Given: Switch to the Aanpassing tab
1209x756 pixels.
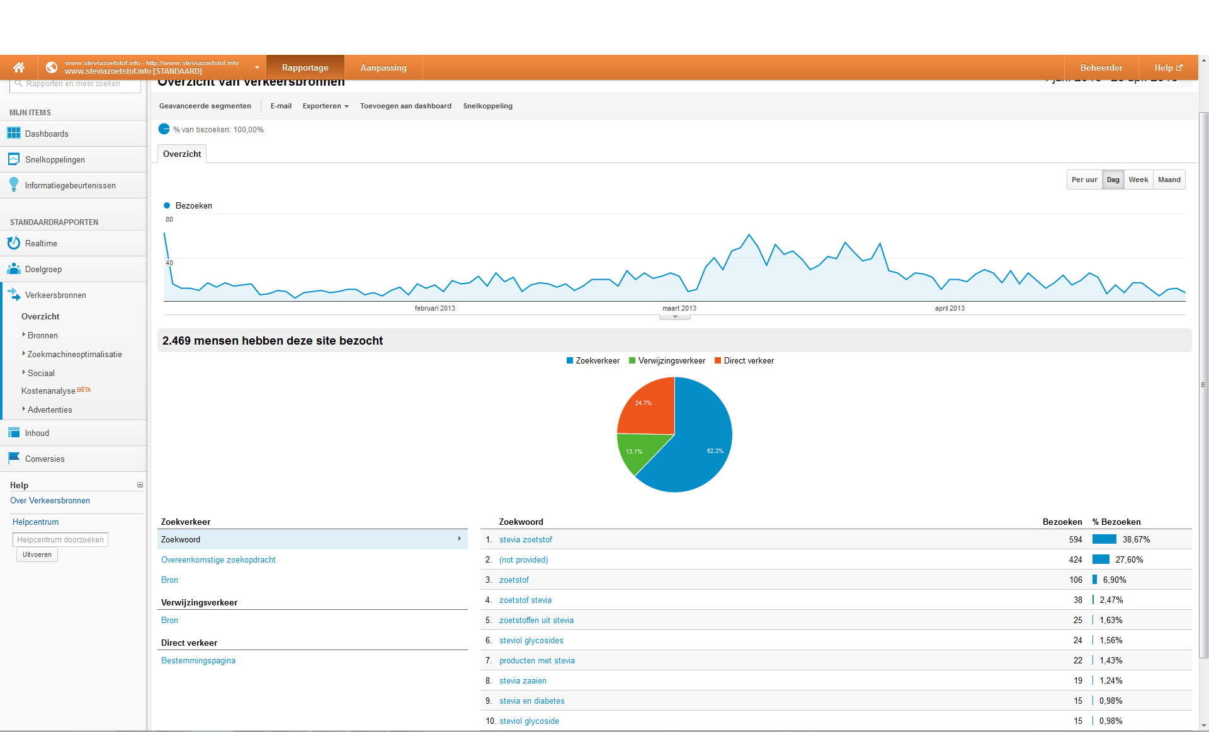Looking at the screenshot, I should 383,67.
